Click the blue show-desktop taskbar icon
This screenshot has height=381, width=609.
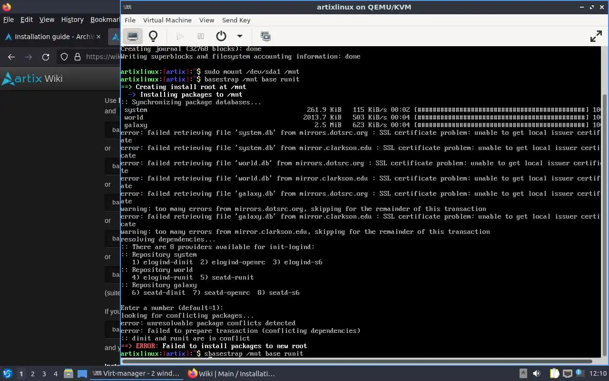coord(82,373)
